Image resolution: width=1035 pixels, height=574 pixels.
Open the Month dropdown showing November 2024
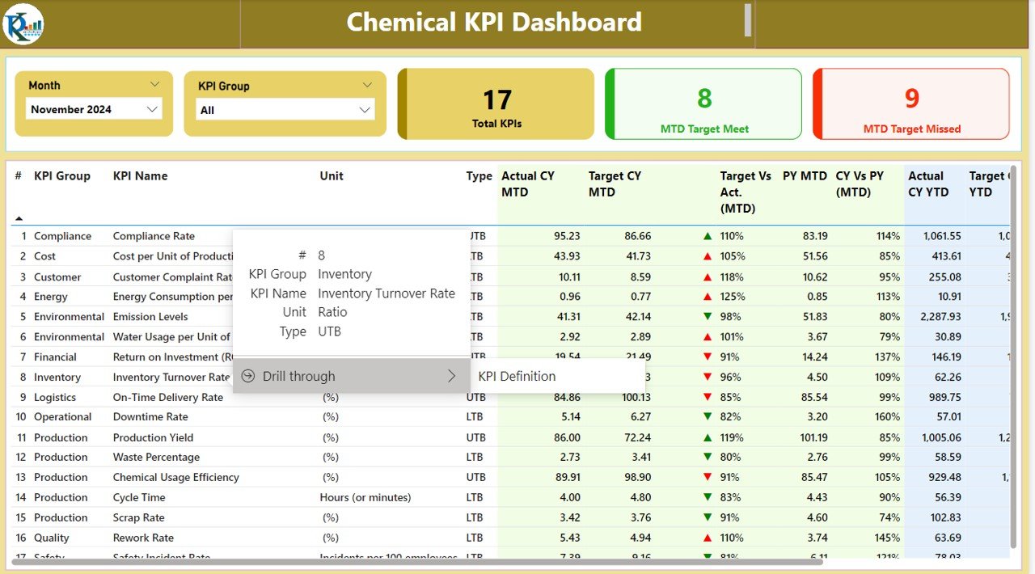pos(94,109)
